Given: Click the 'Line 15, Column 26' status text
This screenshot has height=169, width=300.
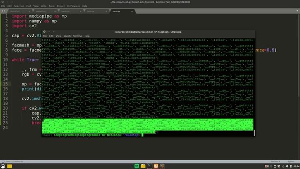Looking at the screenshot, I should click(15, 161).
